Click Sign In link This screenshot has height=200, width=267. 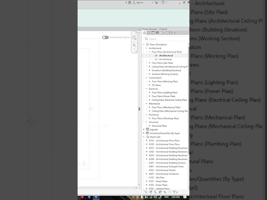click(x=140, y=2)
